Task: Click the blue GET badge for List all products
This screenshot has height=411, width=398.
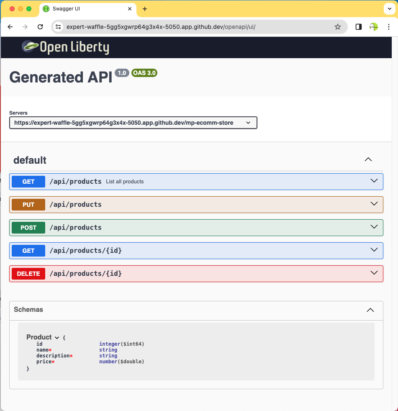Action: pyautogui.click(x=28, y=182)
